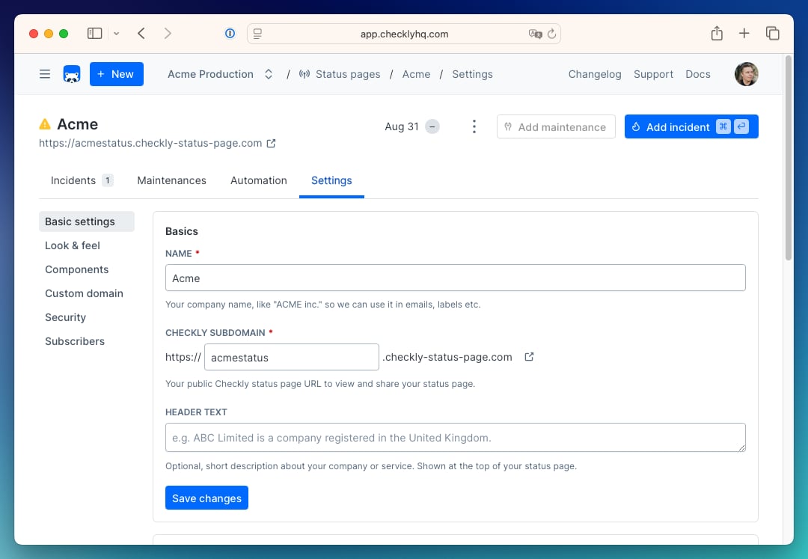Go forward in Safari

click(x=168, y=34)
